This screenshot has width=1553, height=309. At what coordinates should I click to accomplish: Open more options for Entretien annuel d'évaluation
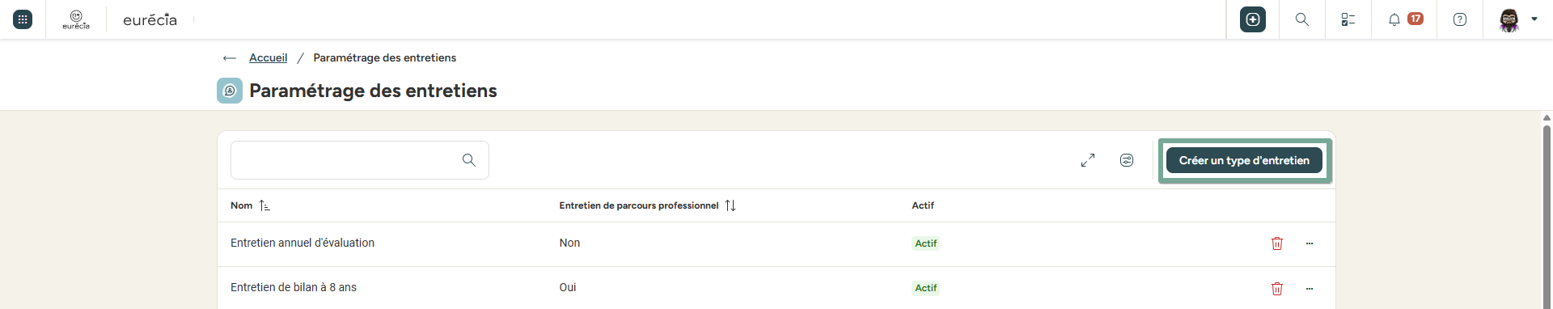1310,243
